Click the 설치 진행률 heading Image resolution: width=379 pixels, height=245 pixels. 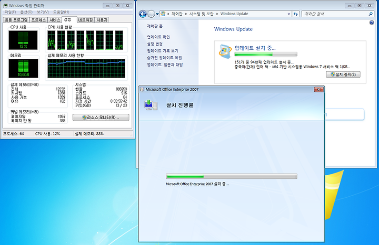(x=179, y=105)
